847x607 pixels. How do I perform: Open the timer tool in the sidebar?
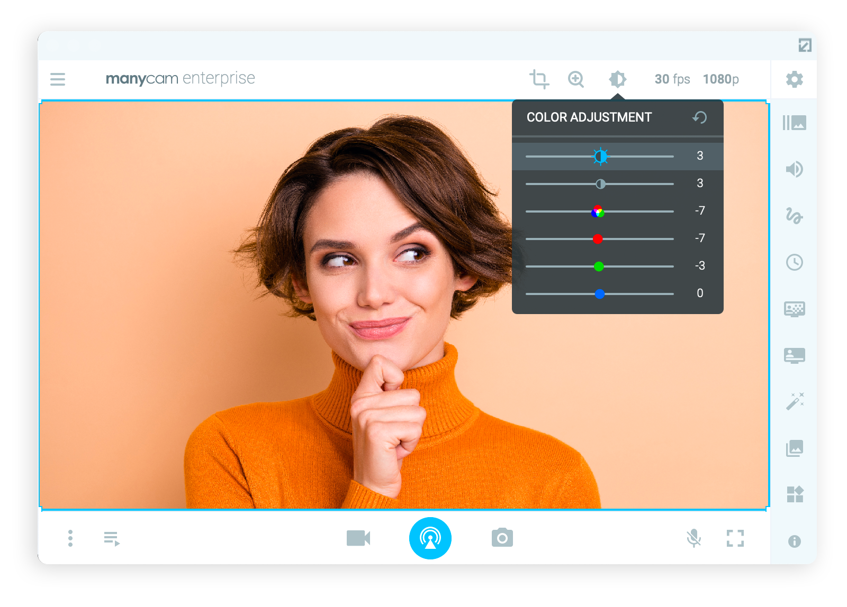click(x=794, y=262)
